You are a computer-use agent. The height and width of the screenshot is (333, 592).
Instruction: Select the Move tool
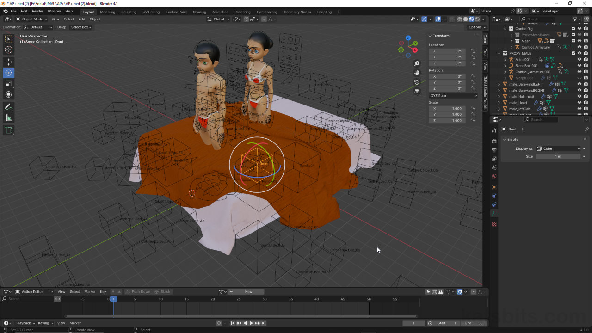(8, 62)
